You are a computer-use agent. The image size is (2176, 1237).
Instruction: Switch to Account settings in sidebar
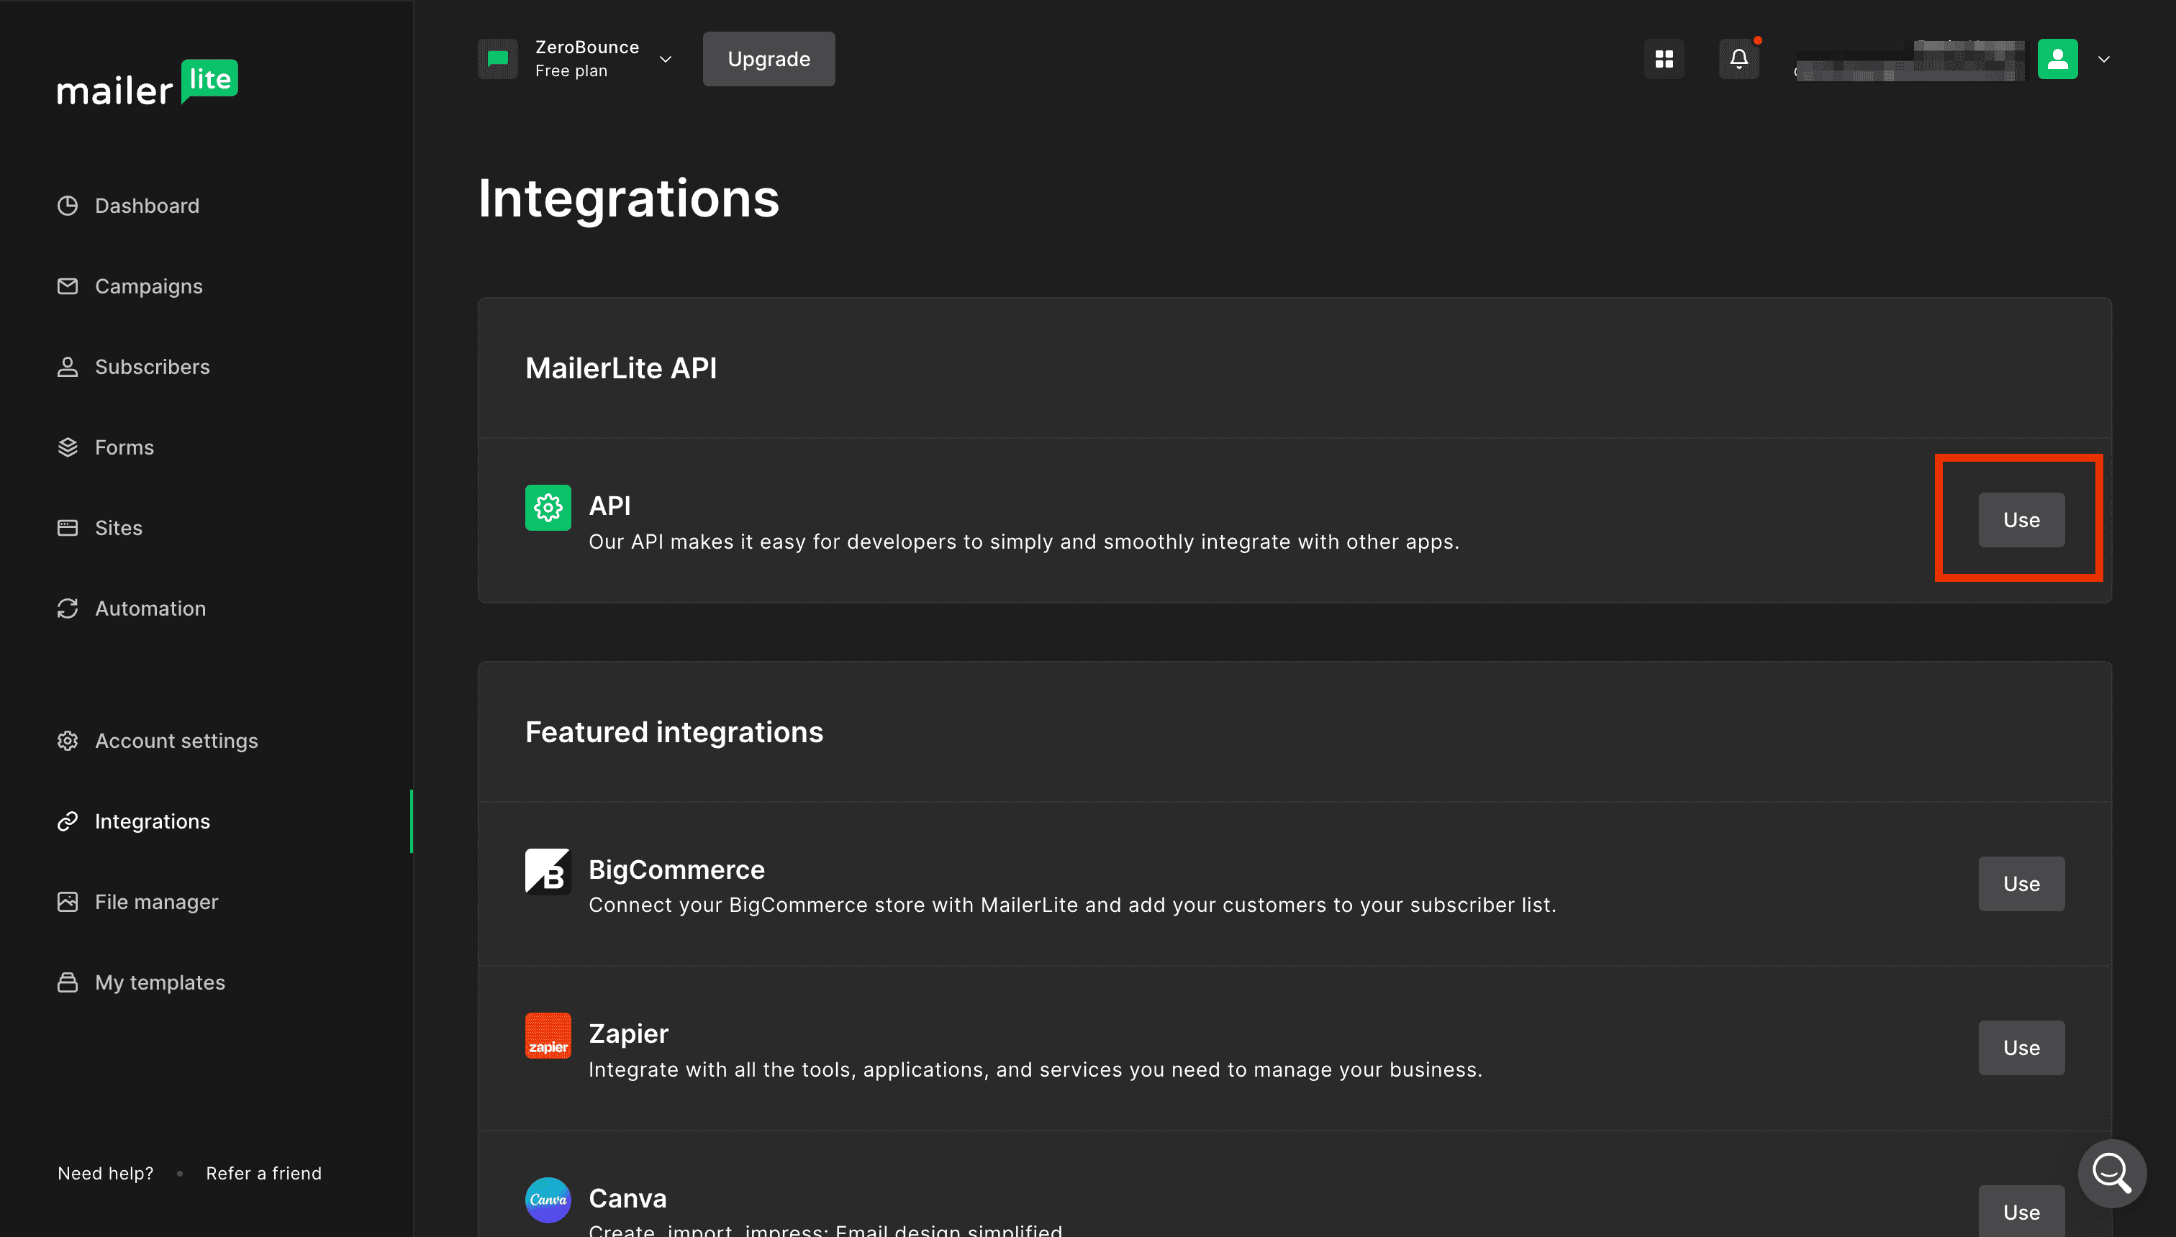pos(68,740)
